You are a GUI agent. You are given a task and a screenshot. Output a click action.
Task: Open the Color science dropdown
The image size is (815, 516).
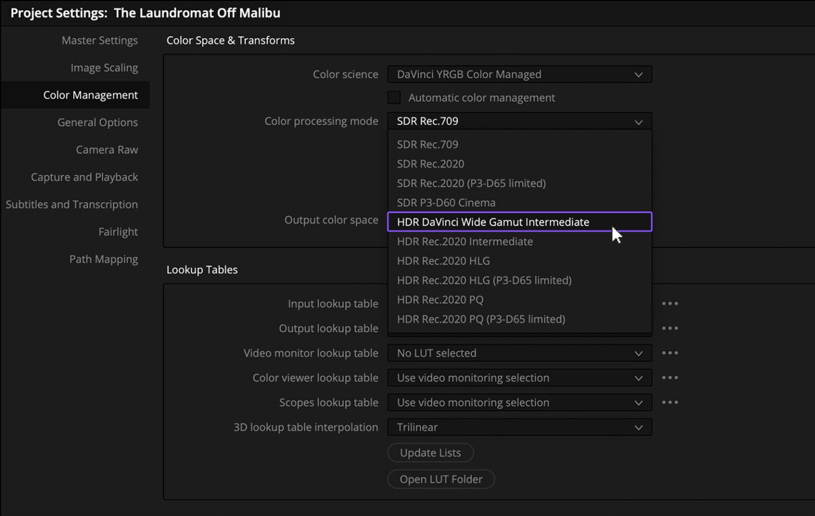pos(519,74)
